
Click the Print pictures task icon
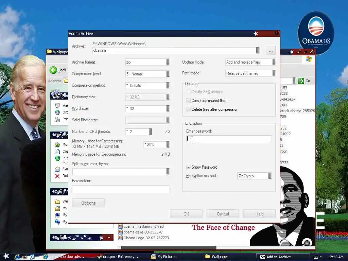point(57,119)
